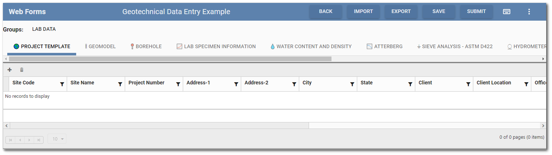This screenshot has width=552, height=155.
Task: Open the Site Name column filter
Action: pos(120,84)
